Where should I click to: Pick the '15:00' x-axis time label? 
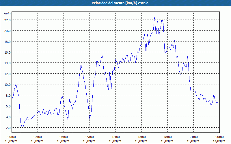pos(141,137)
